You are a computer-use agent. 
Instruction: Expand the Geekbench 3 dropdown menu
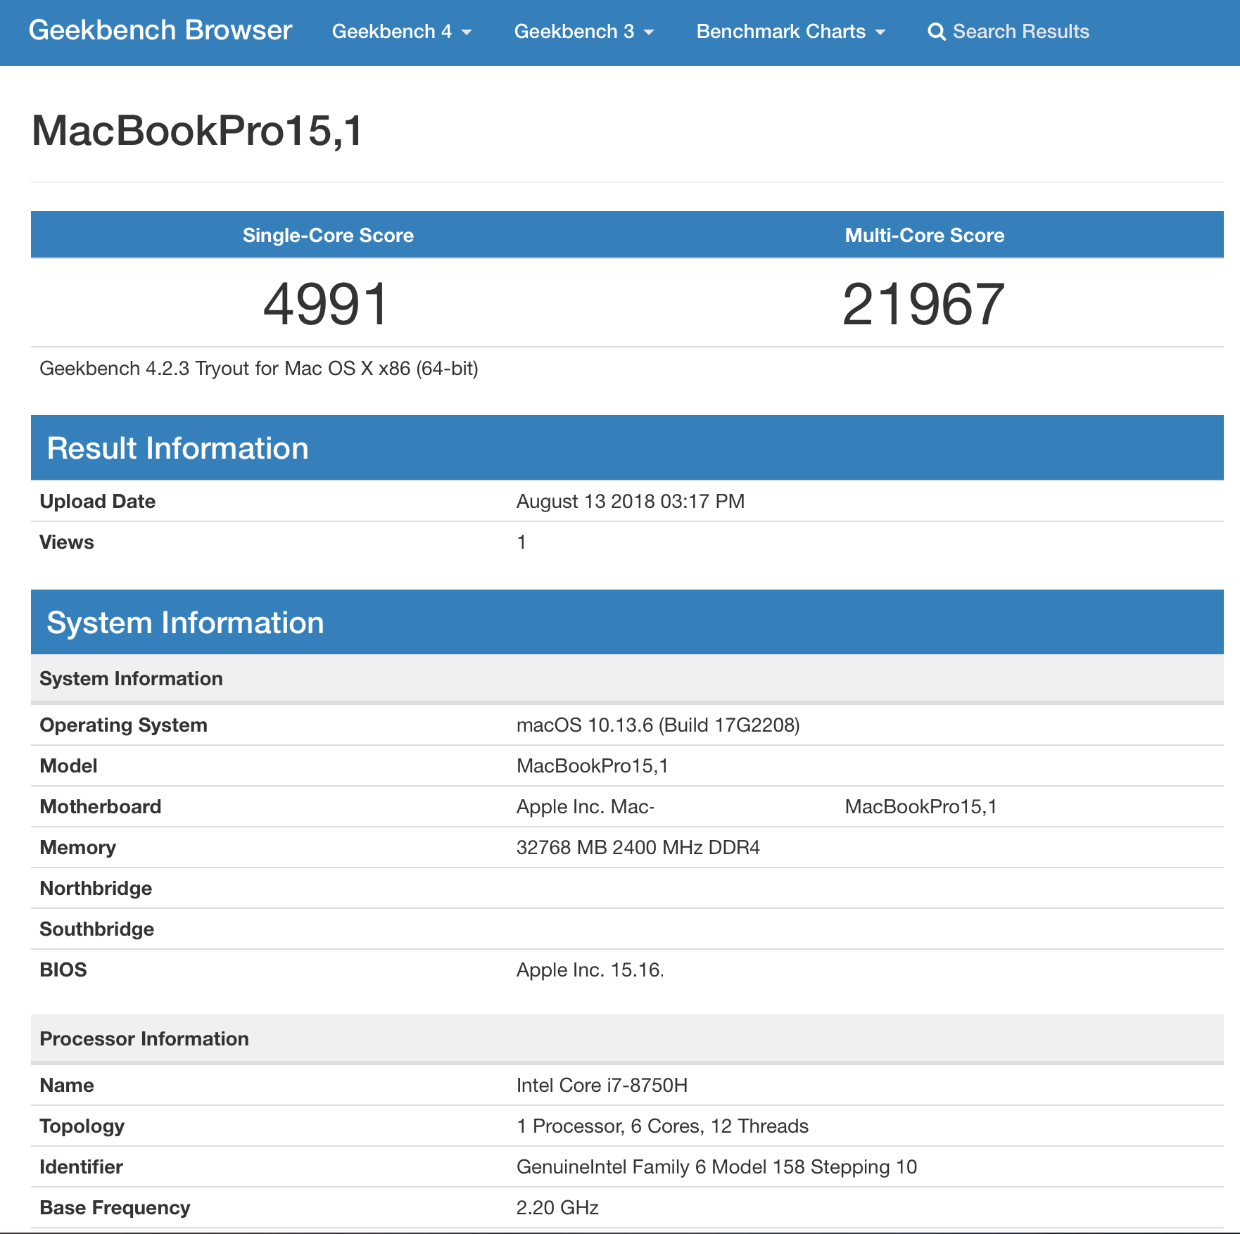pos(584,32)
